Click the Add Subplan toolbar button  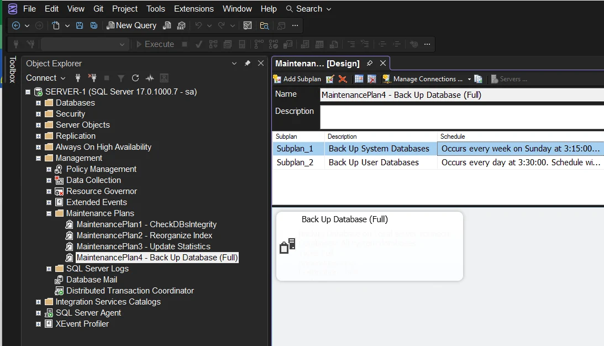pyautogui.click(x=297, y=79)
